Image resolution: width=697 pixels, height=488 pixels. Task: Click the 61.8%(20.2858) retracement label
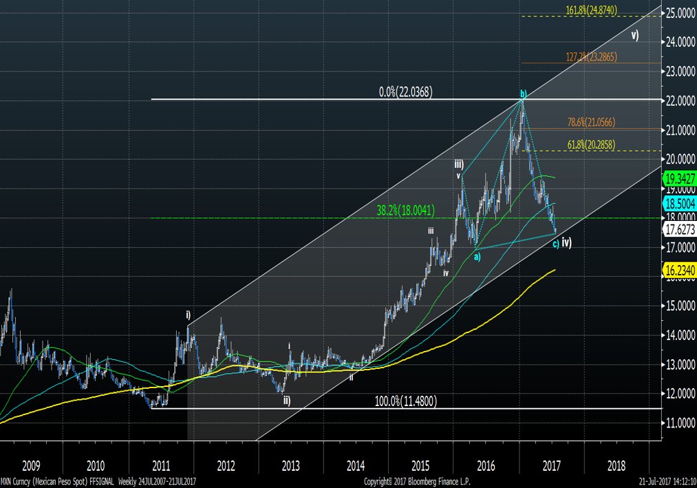click(591, 144)
